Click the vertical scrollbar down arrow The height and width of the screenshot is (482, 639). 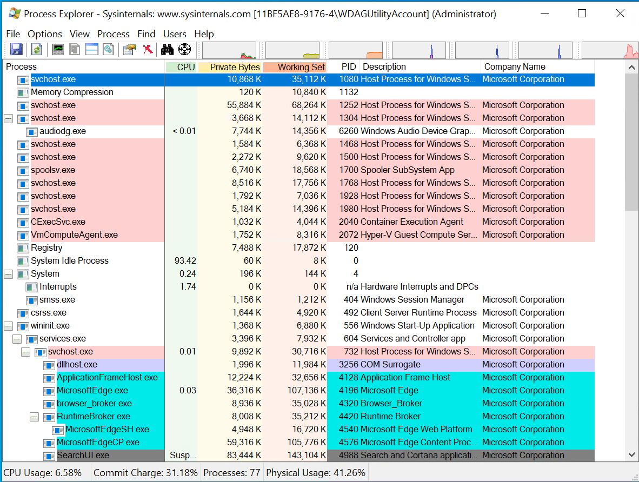[x=631, y=454]
